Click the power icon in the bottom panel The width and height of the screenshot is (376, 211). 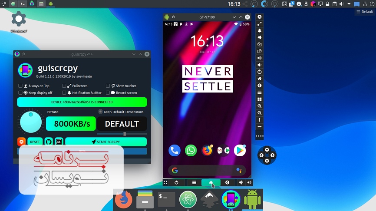176,182
